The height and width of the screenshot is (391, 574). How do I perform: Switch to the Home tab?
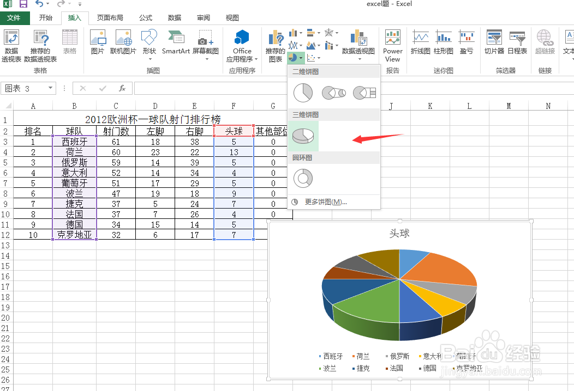[x=46, y=18]
